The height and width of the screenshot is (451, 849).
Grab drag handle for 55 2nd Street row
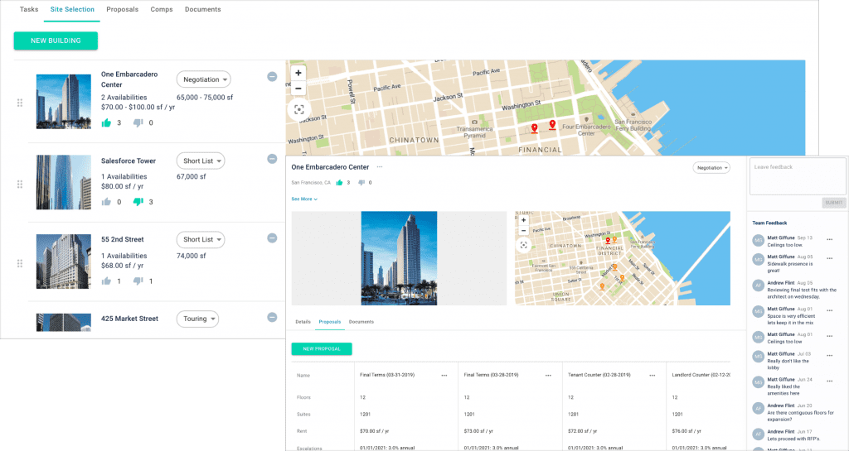click(20, 264)
